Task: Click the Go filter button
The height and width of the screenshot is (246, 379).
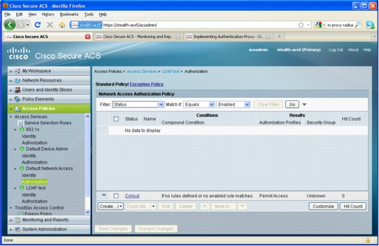Action: (292, 104)
